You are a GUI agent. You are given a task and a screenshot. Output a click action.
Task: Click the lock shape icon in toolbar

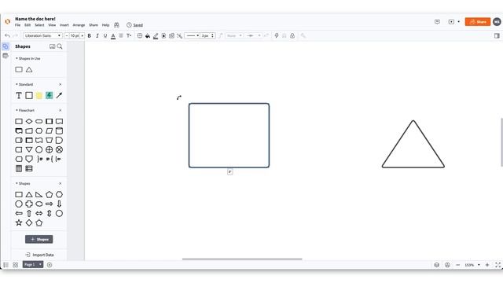292,35
